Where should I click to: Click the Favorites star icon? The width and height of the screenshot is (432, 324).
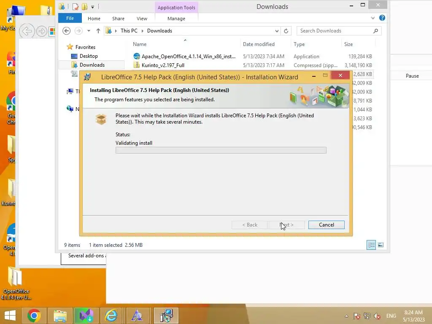click(x=70, y=47)
